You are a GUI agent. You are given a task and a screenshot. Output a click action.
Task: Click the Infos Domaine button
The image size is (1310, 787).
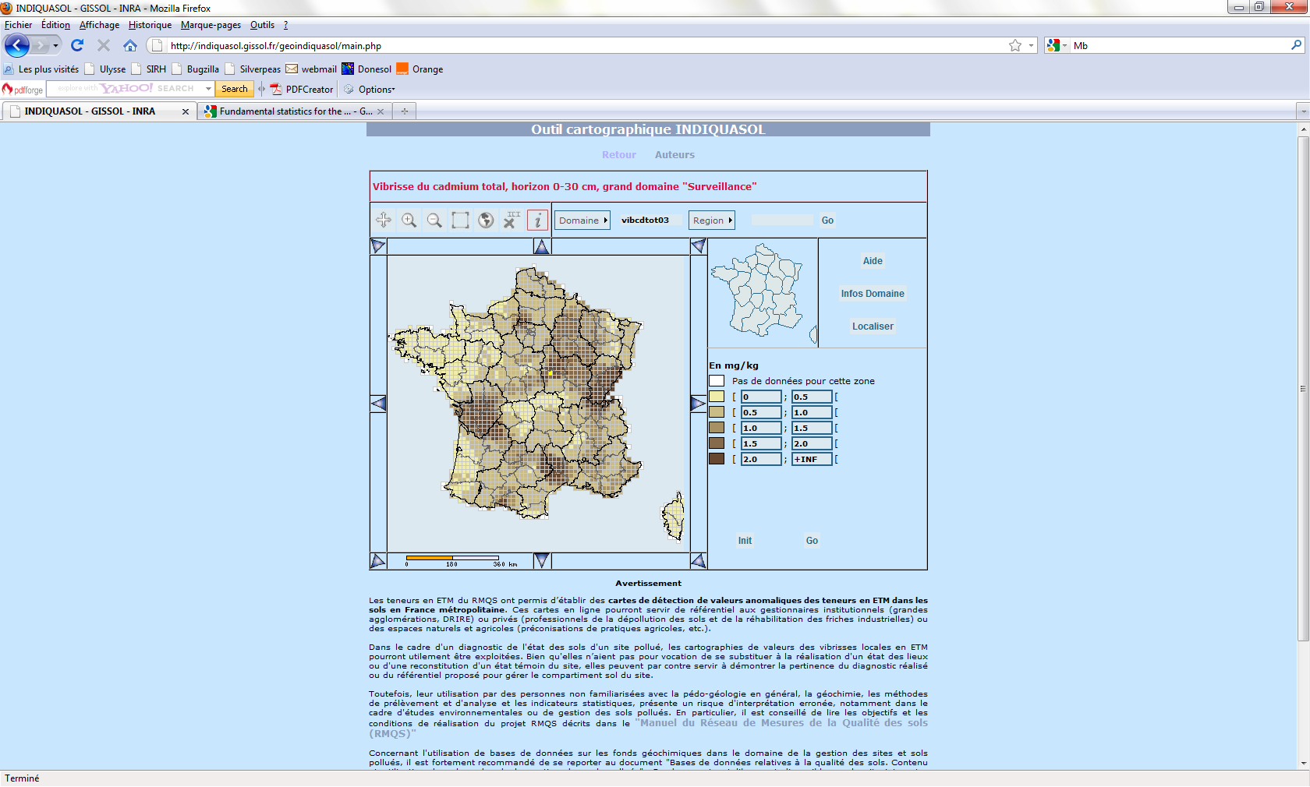coord(873,294)
